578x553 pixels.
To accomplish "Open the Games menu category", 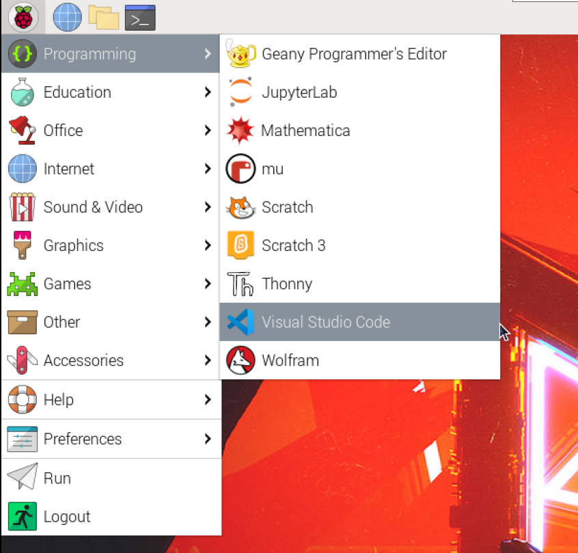I will [67, 284].
